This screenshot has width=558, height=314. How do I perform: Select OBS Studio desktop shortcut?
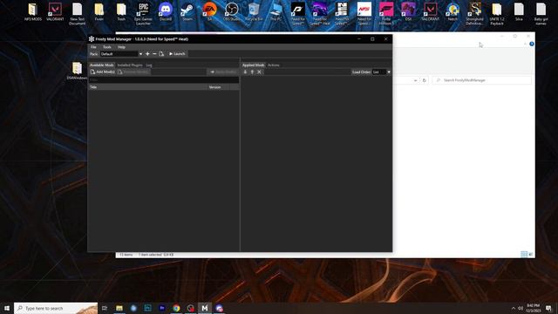click(232, 12)
